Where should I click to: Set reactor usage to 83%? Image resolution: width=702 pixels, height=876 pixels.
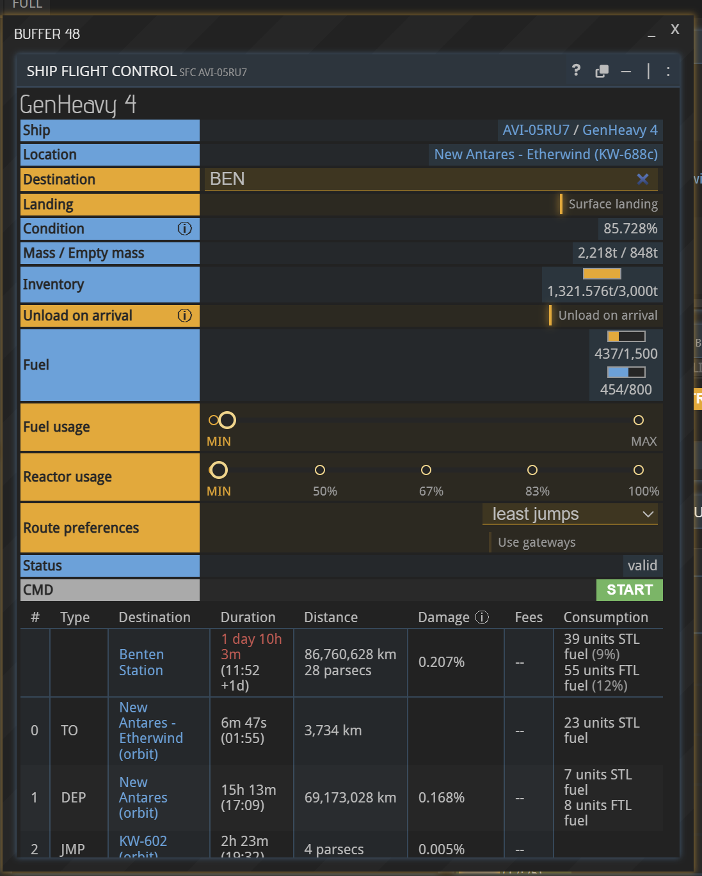coord(532,471)
